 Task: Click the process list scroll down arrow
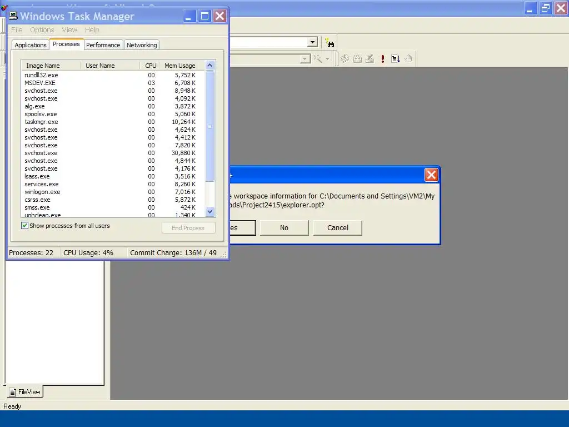coord(209,211)
